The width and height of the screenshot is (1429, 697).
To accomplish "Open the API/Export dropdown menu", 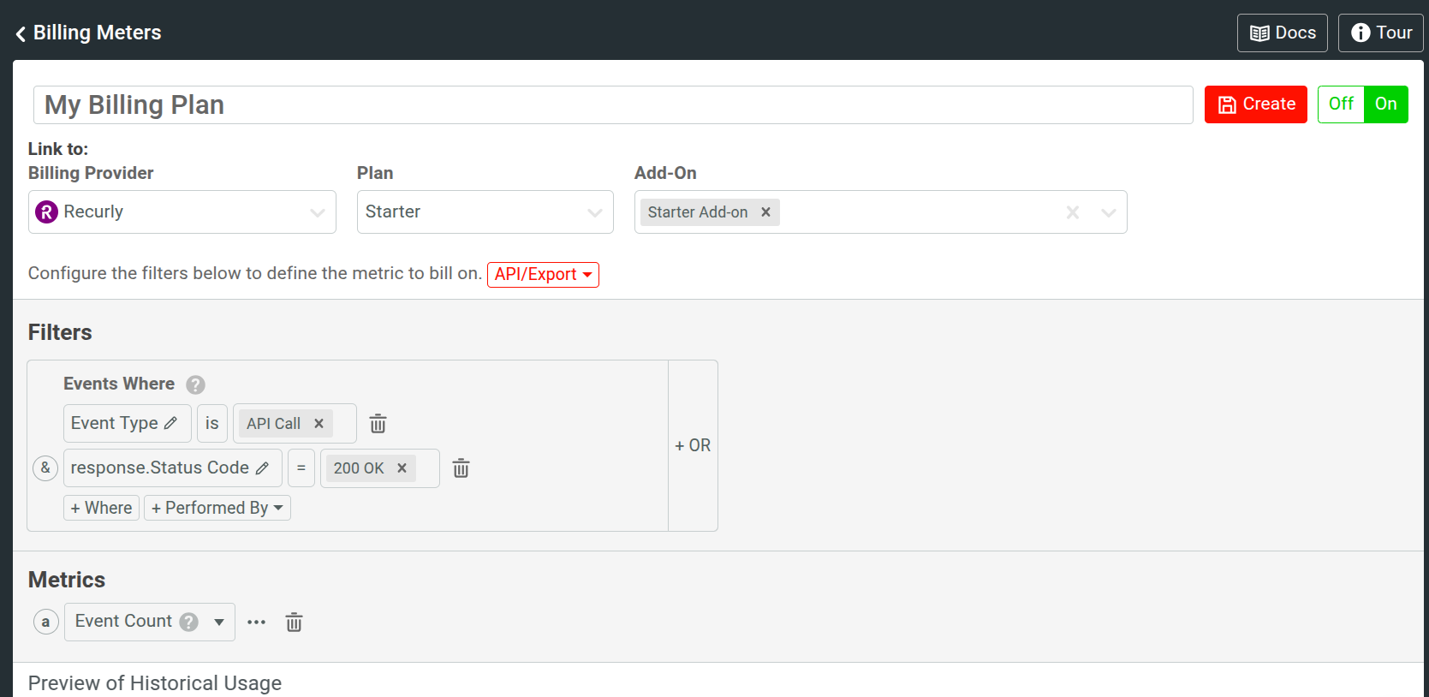I will click(x=543, y=275).
